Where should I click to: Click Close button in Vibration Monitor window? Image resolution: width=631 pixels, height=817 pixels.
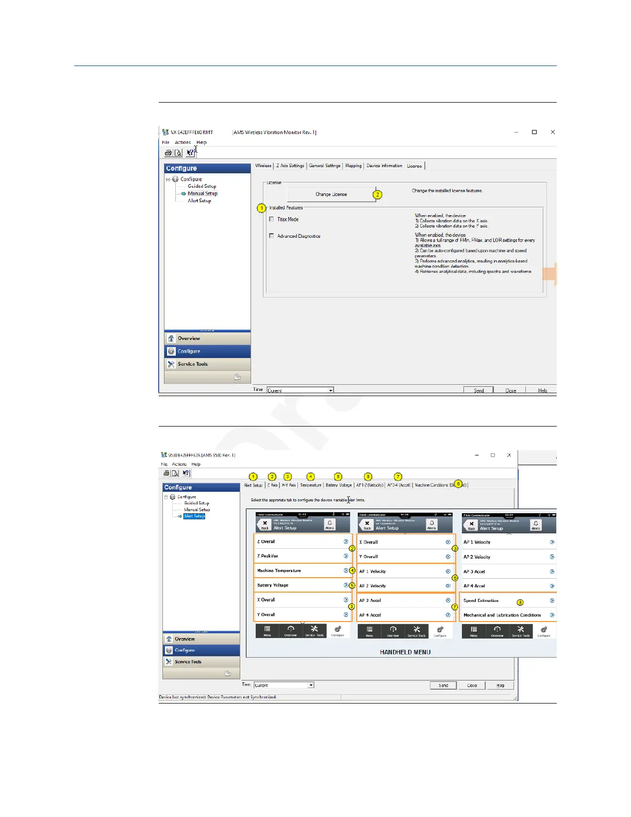511,390
